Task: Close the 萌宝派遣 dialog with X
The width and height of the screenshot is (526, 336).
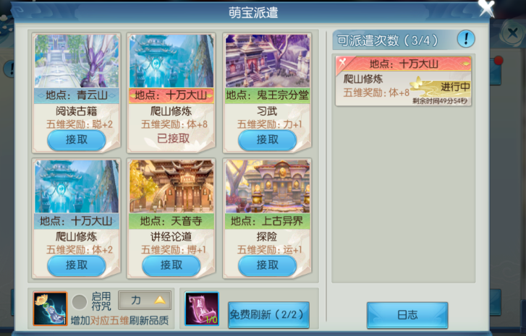Action: click(x=486, y=8)
